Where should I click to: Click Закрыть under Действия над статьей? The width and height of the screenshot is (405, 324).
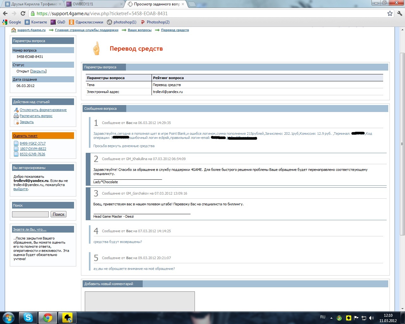point(27,122)
